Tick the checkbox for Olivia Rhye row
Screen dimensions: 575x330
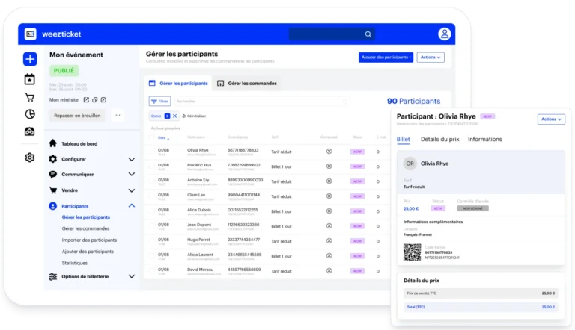(151, 151)
